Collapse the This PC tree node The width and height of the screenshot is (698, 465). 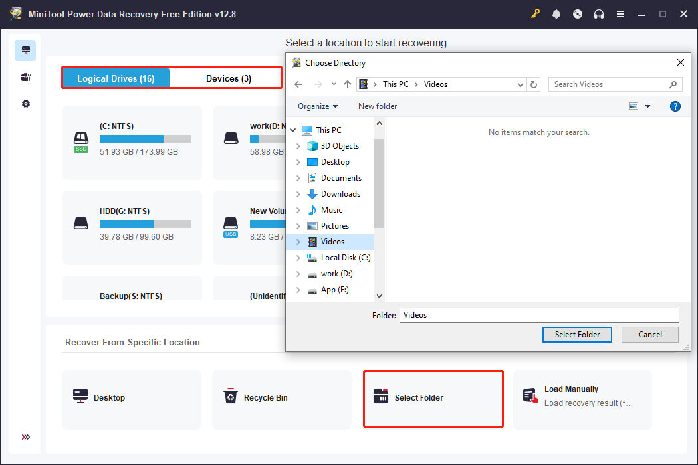[292, 130]
